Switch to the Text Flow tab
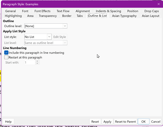 (63, 11)
